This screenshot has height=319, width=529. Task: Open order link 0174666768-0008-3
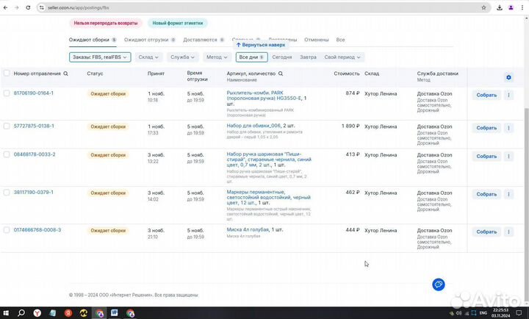click(x=37, y=230)
